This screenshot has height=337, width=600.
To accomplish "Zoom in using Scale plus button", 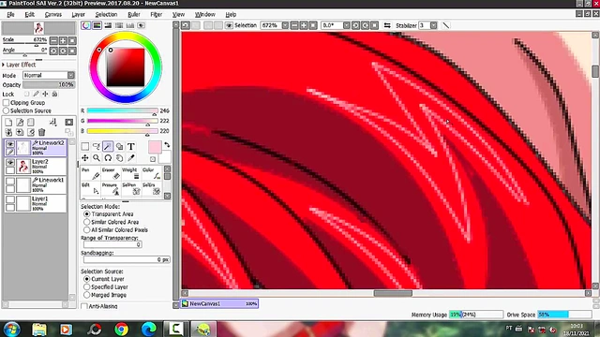I will [x=63, y=40].
